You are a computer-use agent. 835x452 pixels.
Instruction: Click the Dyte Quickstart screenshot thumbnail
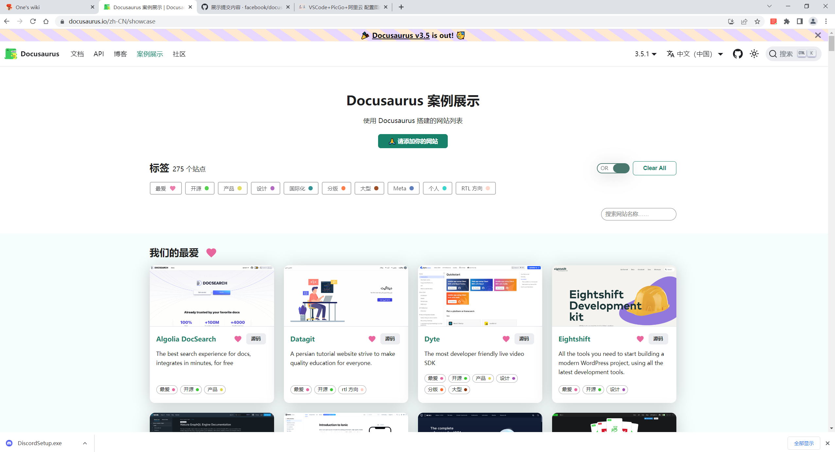coord(480,296)
